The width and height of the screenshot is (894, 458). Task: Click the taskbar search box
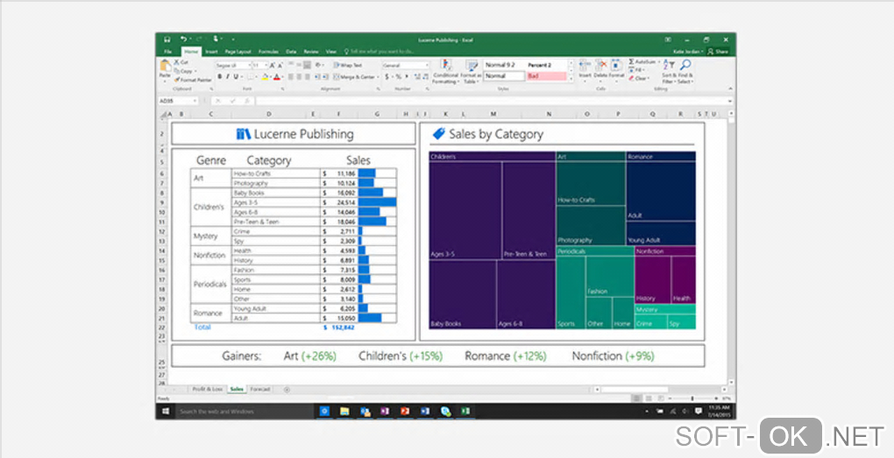click(244, 412)
